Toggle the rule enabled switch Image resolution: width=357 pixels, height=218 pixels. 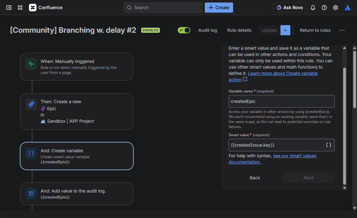tap(184, 30)
